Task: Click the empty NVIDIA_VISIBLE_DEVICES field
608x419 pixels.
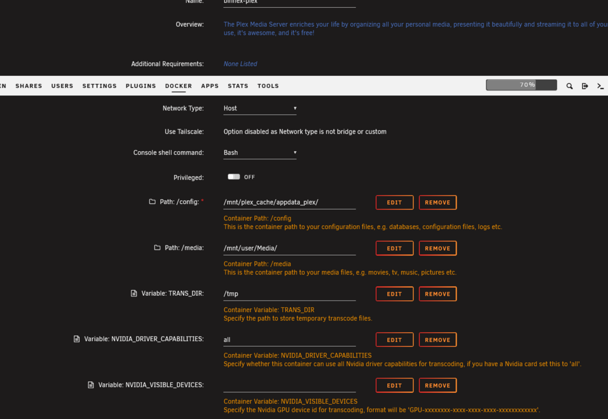Action: click(x=289, y=385)
